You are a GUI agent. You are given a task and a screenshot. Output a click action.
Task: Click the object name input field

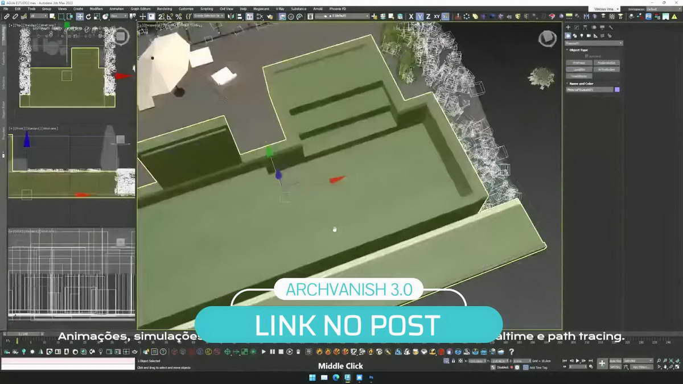pos(590,89)
